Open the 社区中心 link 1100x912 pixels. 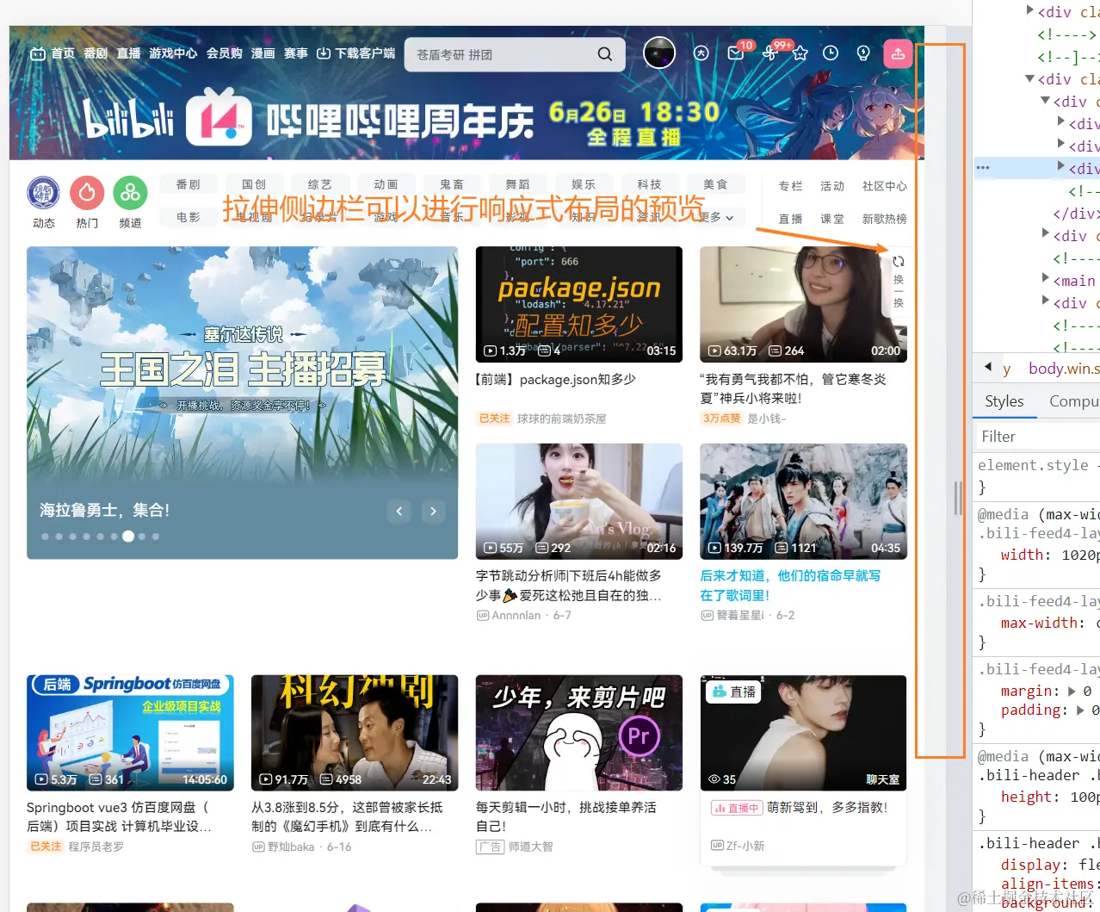[x=884, y=186]
